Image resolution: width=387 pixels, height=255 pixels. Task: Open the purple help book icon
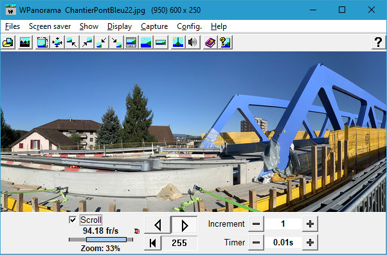(x=210, y=42)
